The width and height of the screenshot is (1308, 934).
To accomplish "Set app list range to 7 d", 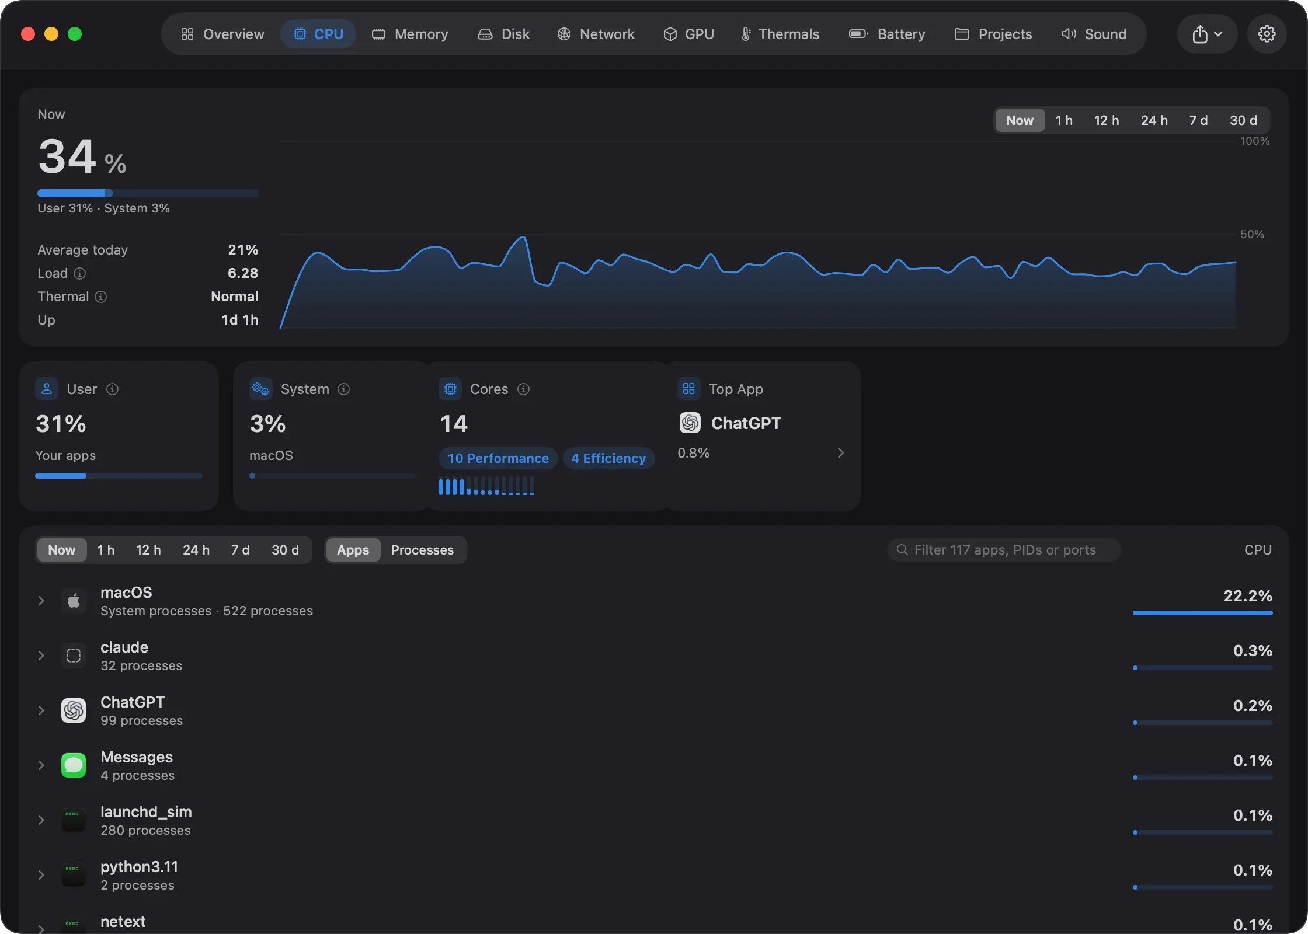I will pyautogui.click(x=240, y=550).
